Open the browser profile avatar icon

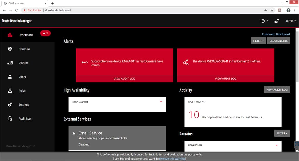tap(288, 10)
